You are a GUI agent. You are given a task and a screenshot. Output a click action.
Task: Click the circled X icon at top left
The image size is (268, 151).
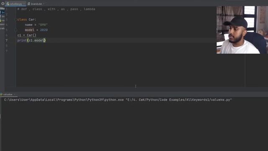3,3
